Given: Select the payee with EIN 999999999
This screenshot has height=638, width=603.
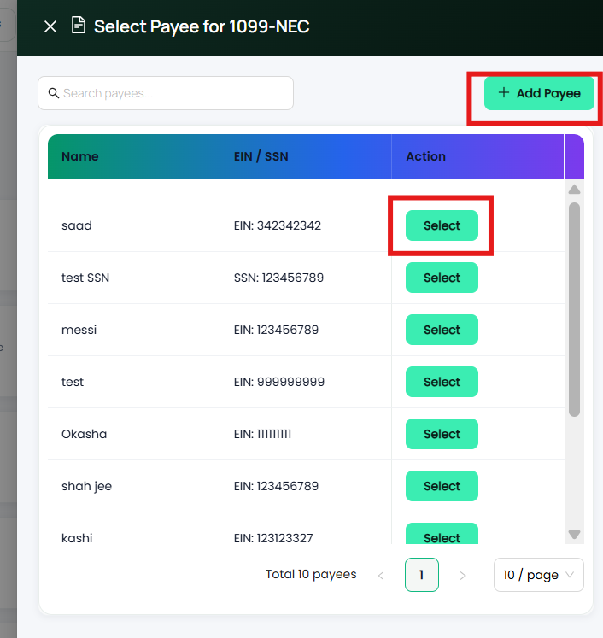Looking at the screenshot, I should pos(442,382).
